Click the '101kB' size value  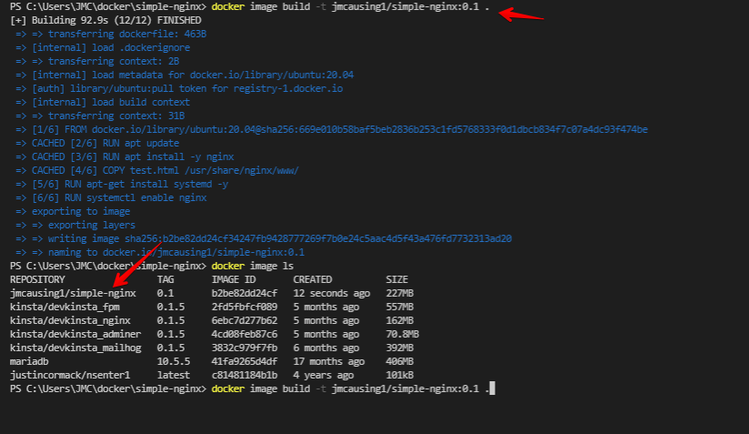[x=400, y=375]
